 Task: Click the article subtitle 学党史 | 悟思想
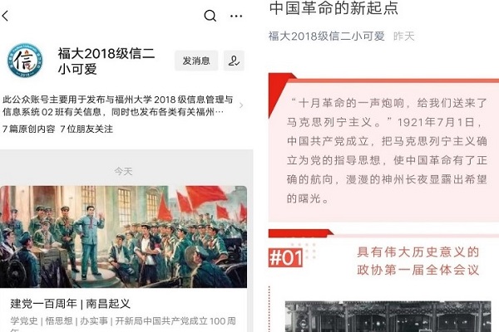42,321
